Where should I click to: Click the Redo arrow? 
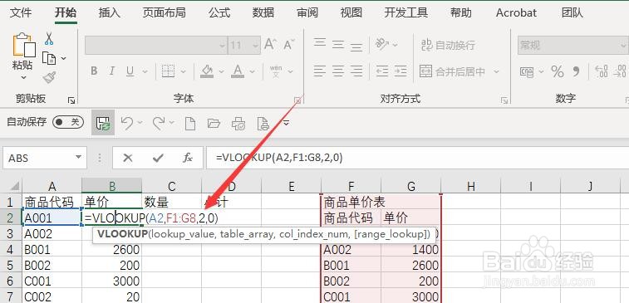pyautogui.click(x=159, y=123)
